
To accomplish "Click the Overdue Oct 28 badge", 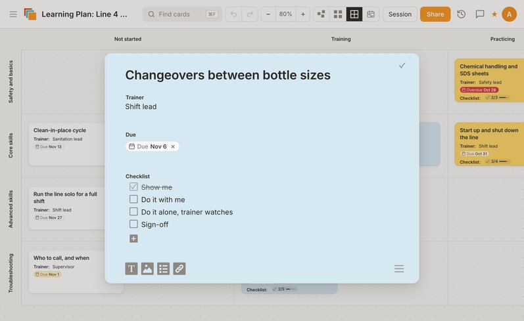I will tap(479, 90).
